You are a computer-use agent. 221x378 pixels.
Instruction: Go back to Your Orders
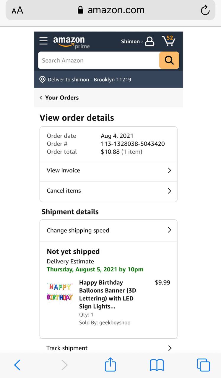click(x=59, y=98)
